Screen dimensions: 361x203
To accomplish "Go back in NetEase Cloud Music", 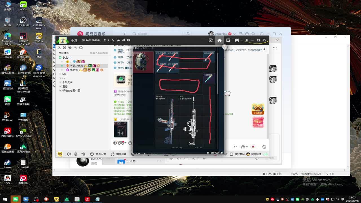I will tap(124, 34).
